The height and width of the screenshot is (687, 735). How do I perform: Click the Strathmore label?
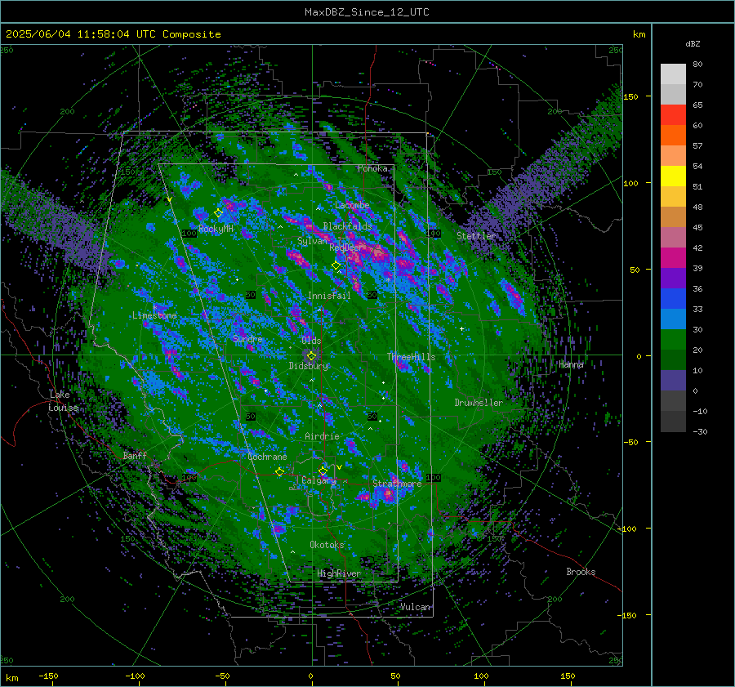click(397, 483)
